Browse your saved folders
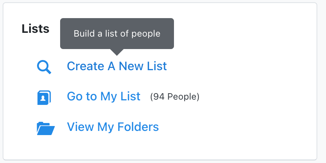Screen dimensions: 326x163 (x=113, y=127)
